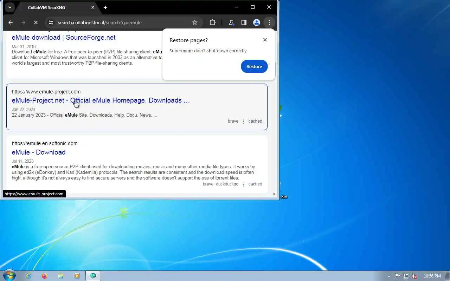Screen dimensions: 450x281
Task: Click the page vertical scrollbar thumb
Action: click(x=276, y=70)
